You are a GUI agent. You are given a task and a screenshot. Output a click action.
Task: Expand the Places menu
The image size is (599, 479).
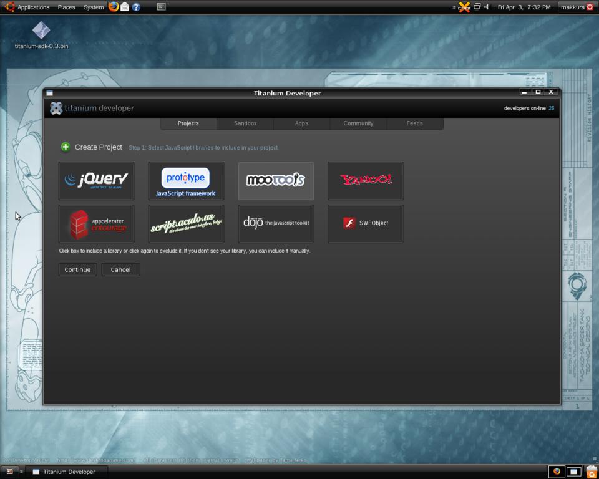66,7
